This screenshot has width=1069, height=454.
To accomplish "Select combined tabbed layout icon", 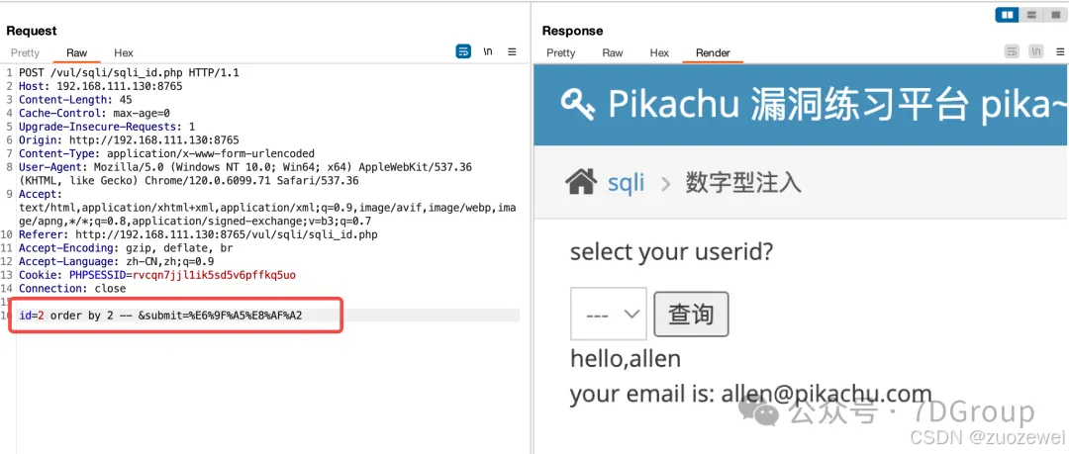I will (x=1055, y=14).
